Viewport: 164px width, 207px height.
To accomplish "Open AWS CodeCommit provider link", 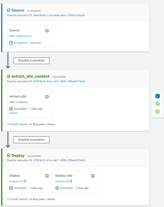I will click(x=20, y=36).
